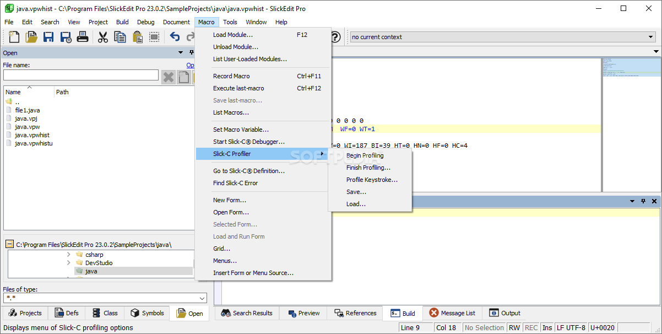The width and height of the screenshot is (662, 334).
Task: Select Finish Profiling in submenu
Action: click(370, 168)
